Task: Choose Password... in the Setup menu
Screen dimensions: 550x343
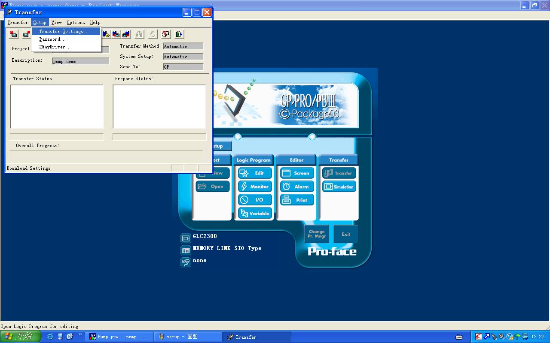Action: (x=53, y=39)
